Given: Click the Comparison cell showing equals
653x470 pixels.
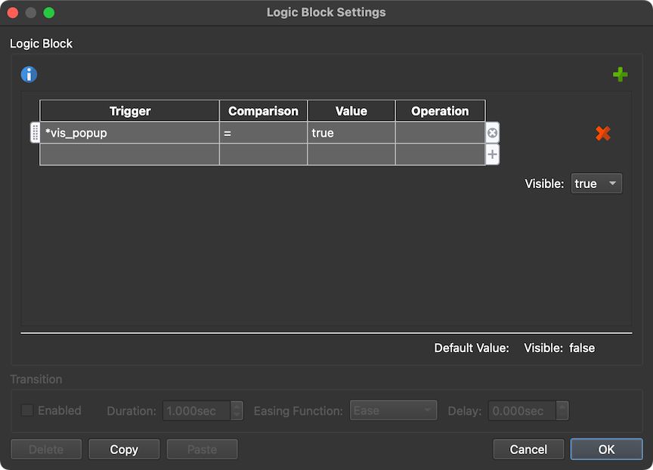Looking at the screenshot, I should (262, 132).
